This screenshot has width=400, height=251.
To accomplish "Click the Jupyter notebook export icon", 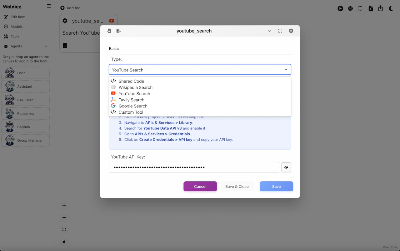I will [x=360, y=8].
